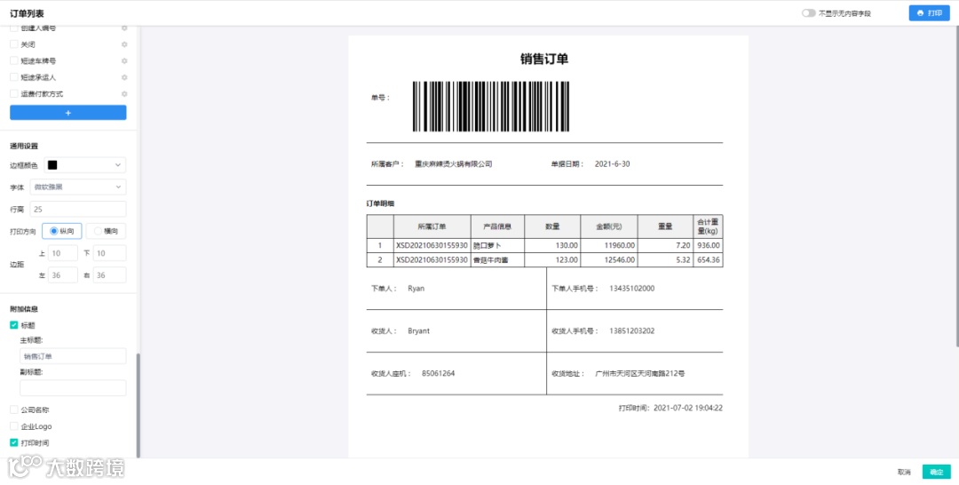This screenshot has height=485, width=959.
Task: Click the 香菇牛肉酱 product cell
Action: pyautogui.click(x=497, y=260)
